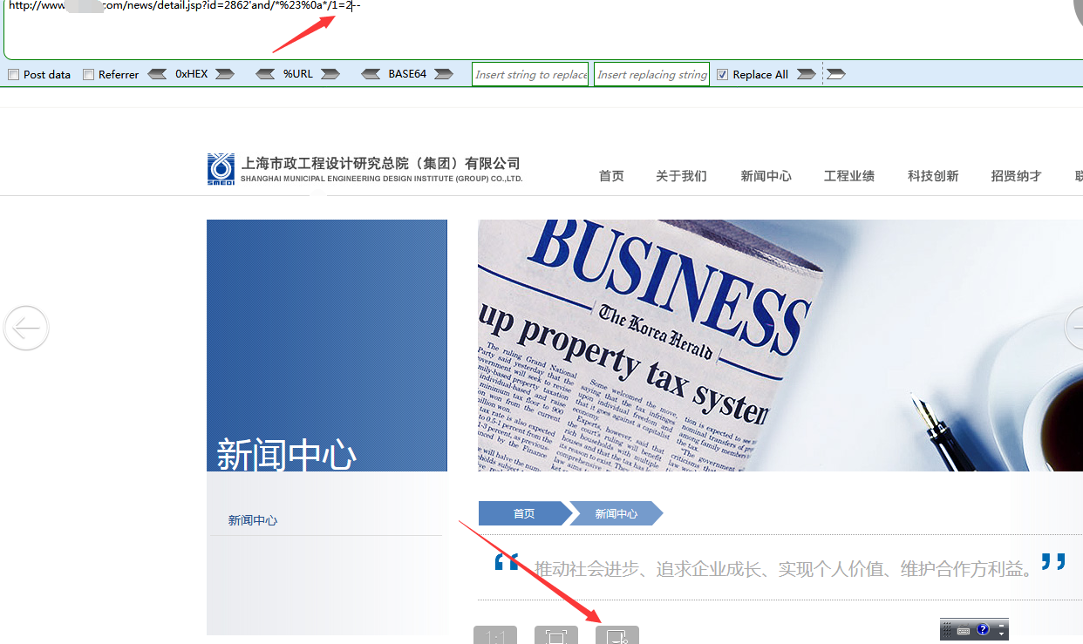Click the crop screenshot icon at the bottom
This screenshot has width=1083, height=644.
[x=617, y=635]
